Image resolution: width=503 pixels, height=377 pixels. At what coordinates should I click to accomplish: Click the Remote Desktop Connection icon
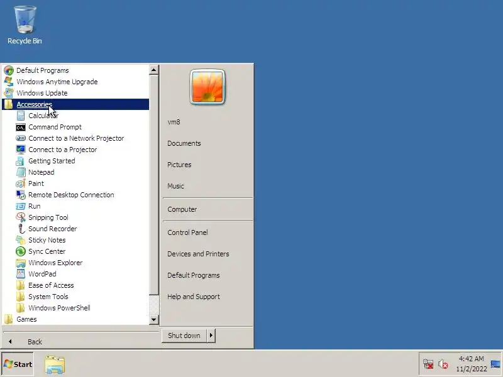click(21, 195)
